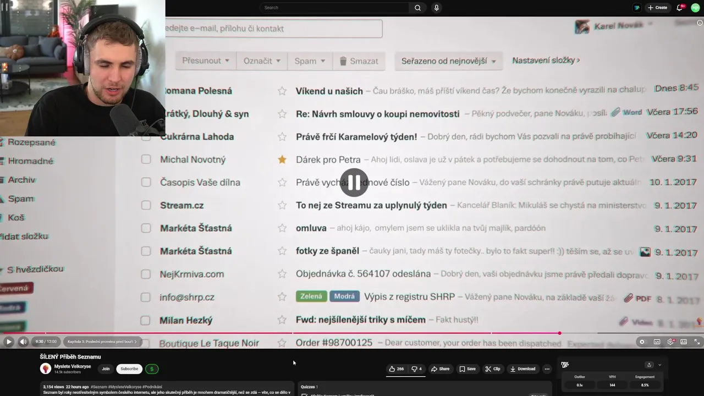Open the 'Seřazeno od nejnovější' sort dropdown
Image resolution: width=704 pixels, height=396 pixels.
coord(448,61)
